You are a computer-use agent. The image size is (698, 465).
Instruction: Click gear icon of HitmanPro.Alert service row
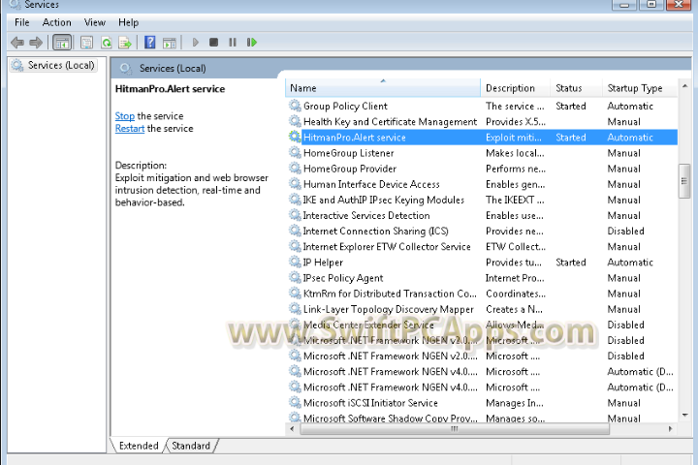295,137
